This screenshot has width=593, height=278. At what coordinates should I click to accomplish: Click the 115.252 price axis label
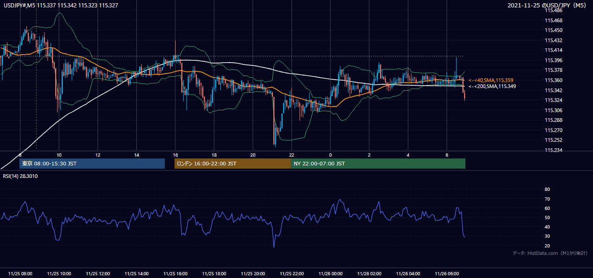(x=553, y=140)
